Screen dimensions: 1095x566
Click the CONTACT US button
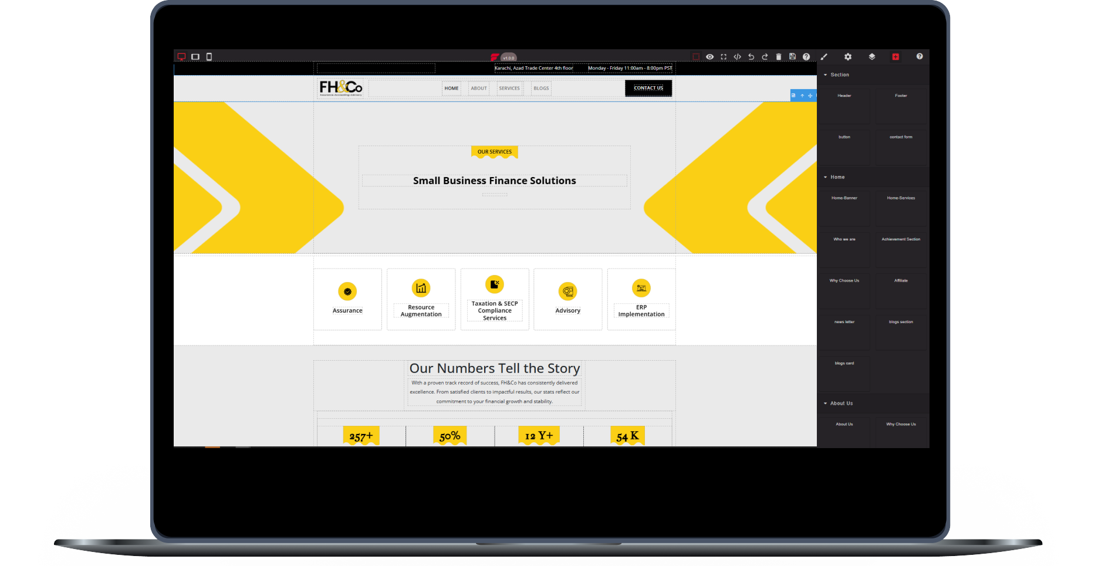pos(648,88)
